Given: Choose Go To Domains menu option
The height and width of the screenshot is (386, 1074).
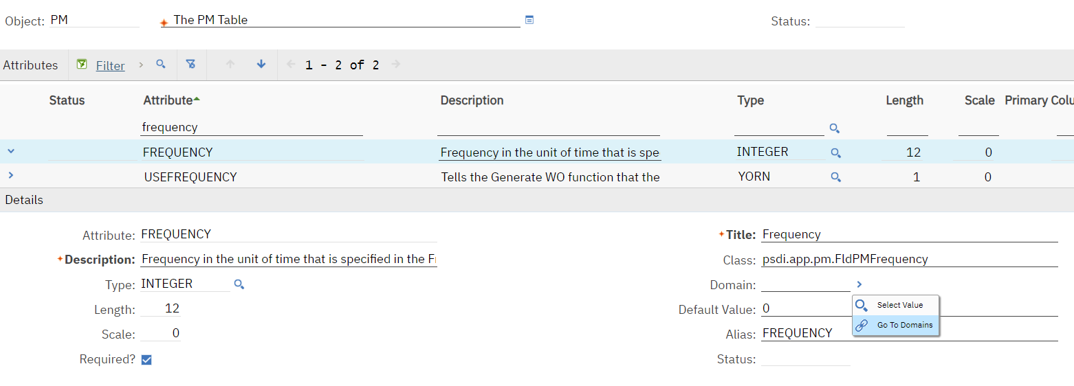Looking at the screenshot, I should click(904, 326).
